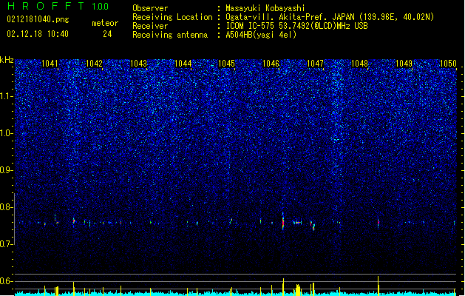Click the meteor echo between 1048 and 1049

(x=378, y=223)
